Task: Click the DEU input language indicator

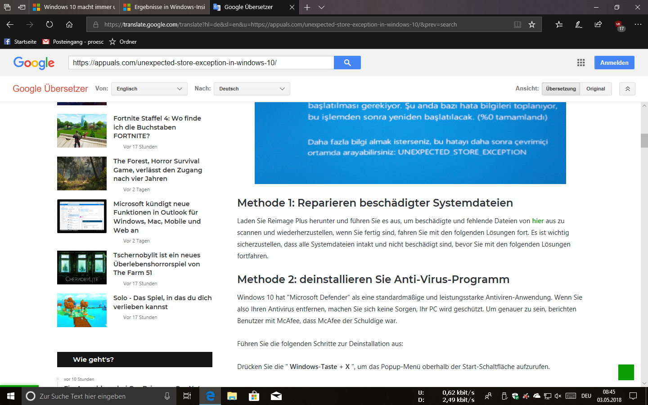Action: point(586,396)
